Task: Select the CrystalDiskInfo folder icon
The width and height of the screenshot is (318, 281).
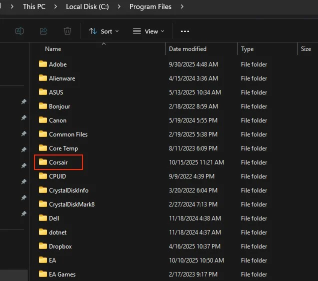Action: coord(43,190)
